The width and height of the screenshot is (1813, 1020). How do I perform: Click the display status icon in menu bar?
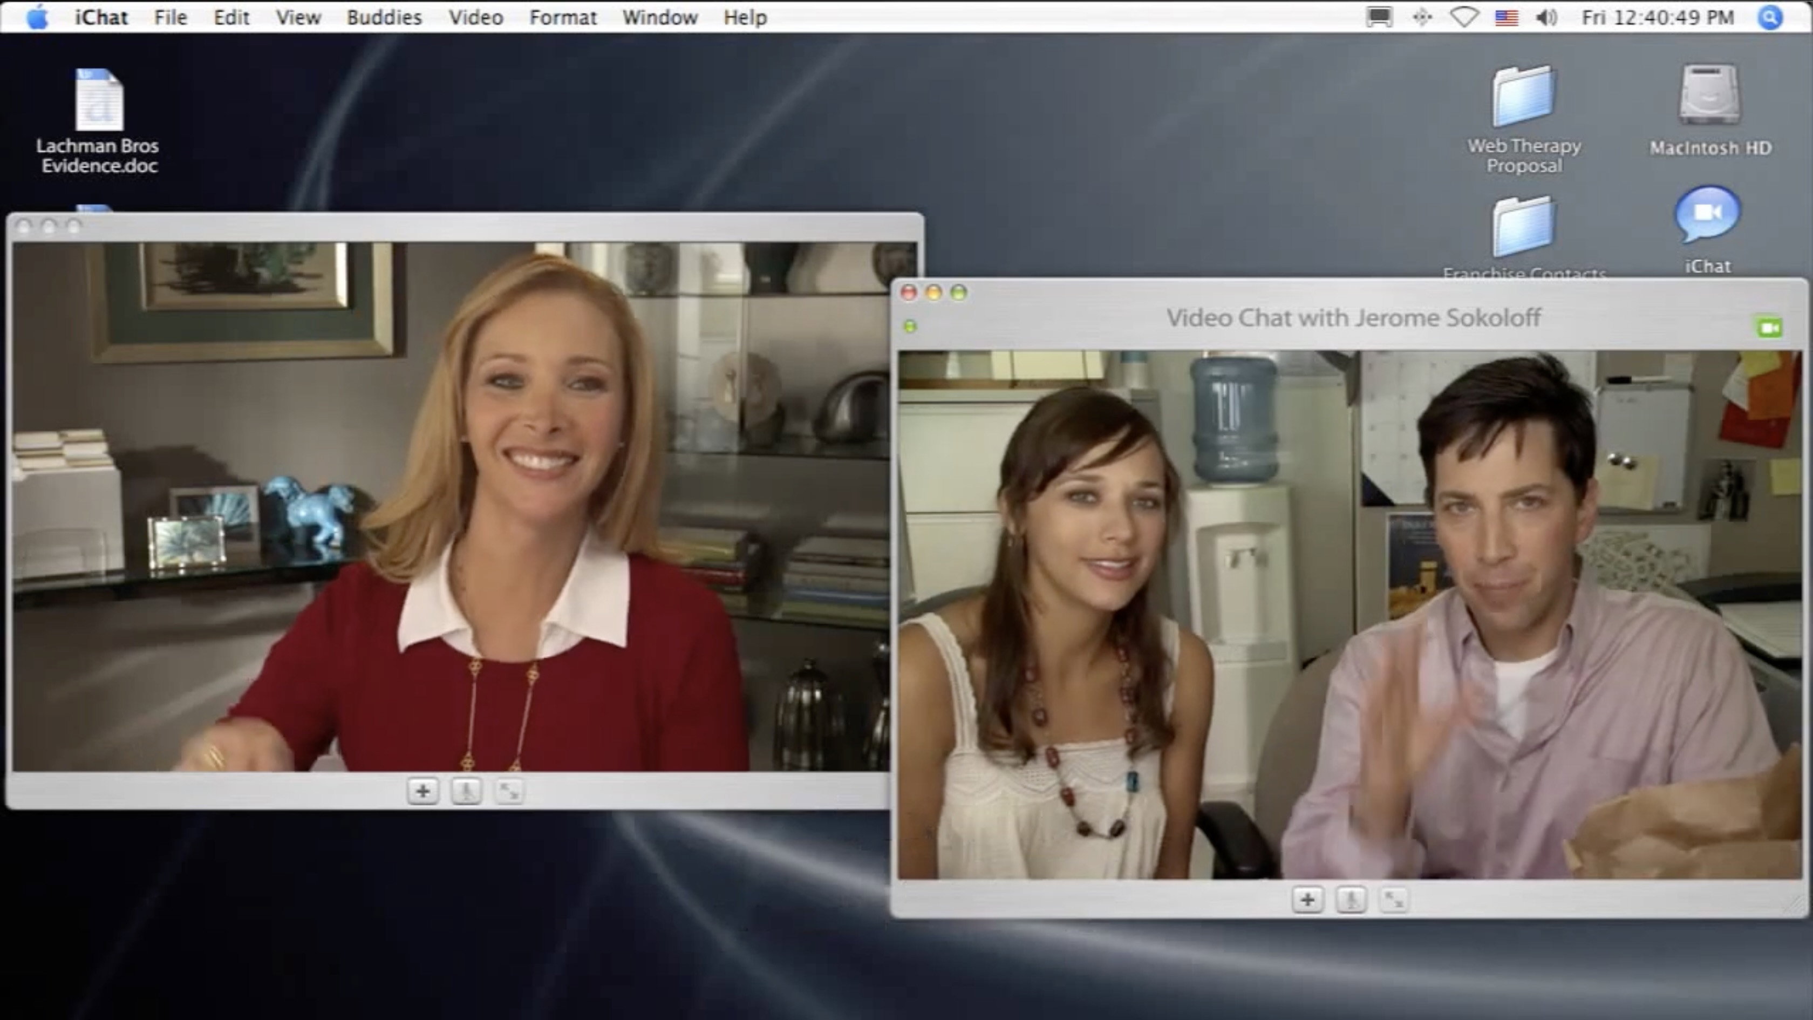click(1379, 17)
